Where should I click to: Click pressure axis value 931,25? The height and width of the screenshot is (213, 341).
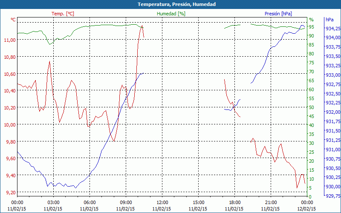[x=333, y=140]
